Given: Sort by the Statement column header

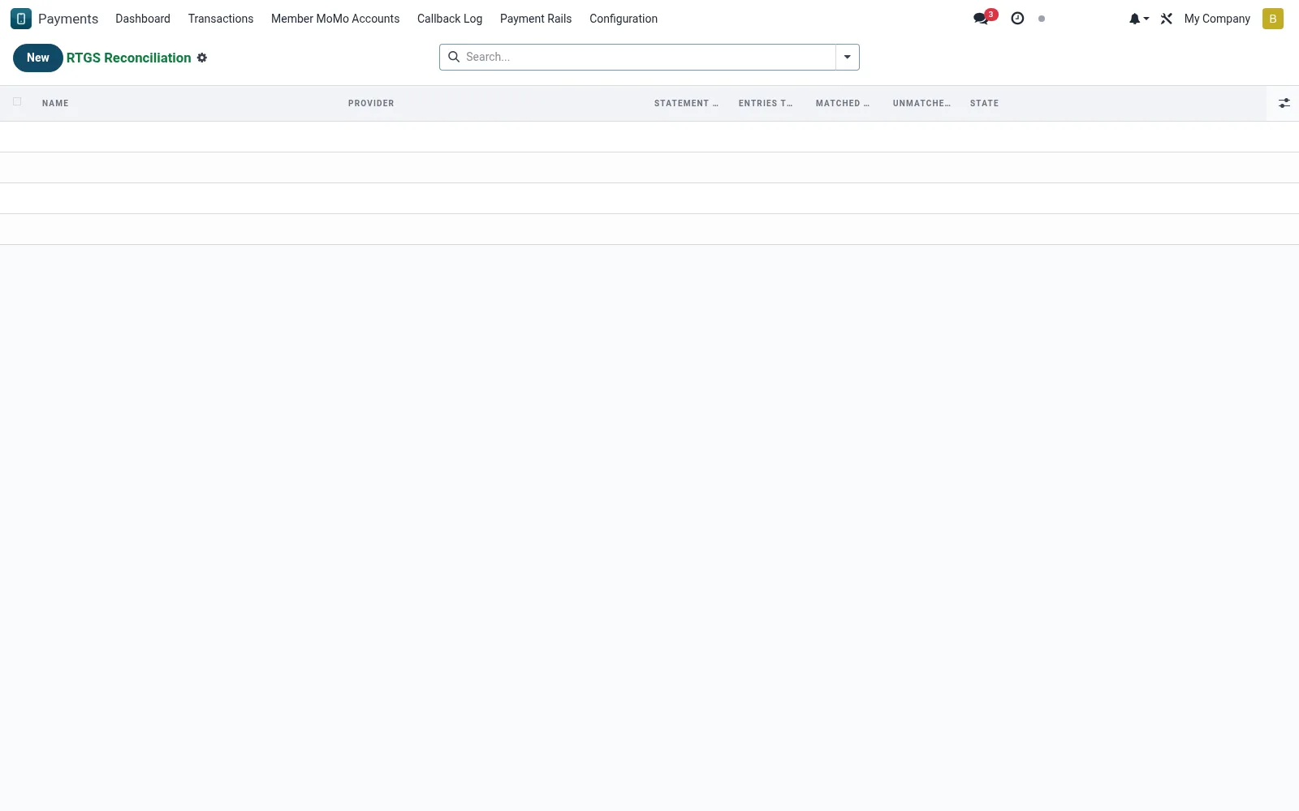Looking at the screenshot, I should coord(686,103).
